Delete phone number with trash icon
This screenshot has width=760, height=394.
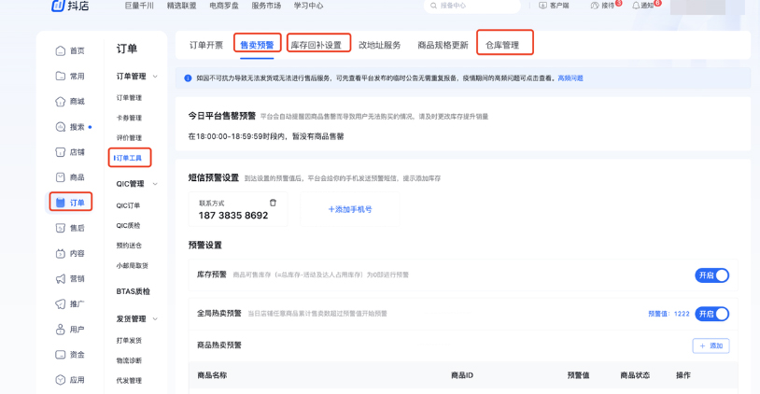pos(273,203)
